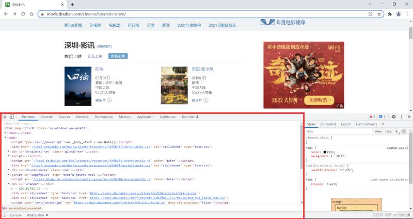Activate the DevTools inspect element picker icon
Image resolution: width=413 pixels, height=219 pixels.
pos(5,117)
